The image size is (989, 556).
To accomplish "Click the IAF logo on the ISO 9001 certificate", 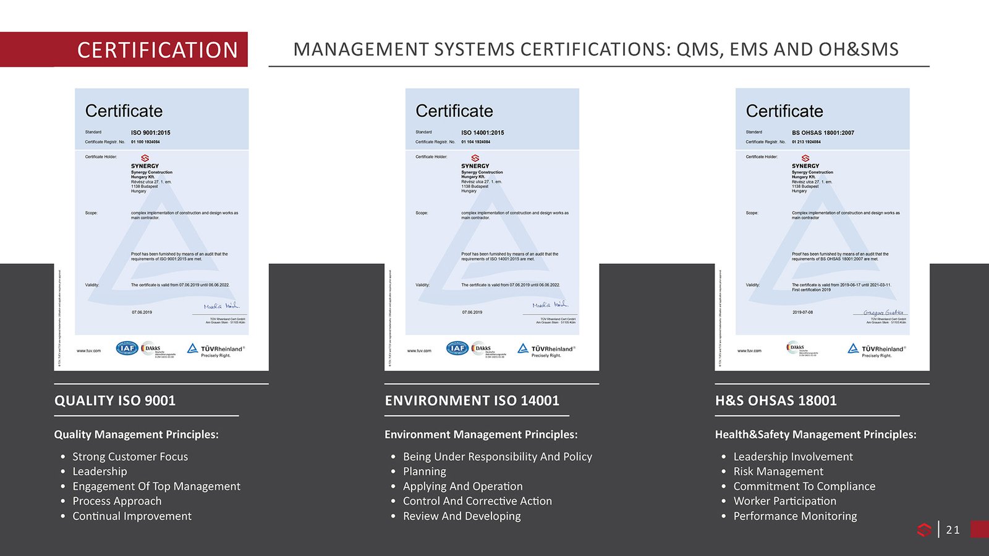I will [127, 348].
